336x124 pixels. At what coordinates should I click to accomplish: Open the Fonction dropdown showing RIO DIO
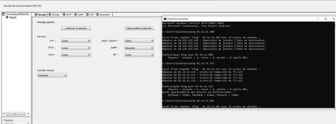17,123
